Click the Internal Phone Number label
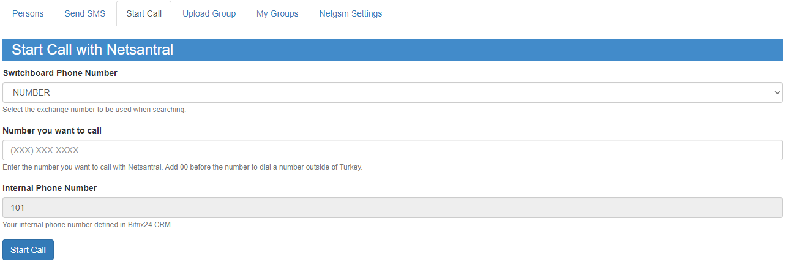This screenshot has height=275, width=786. pos(50,188)
